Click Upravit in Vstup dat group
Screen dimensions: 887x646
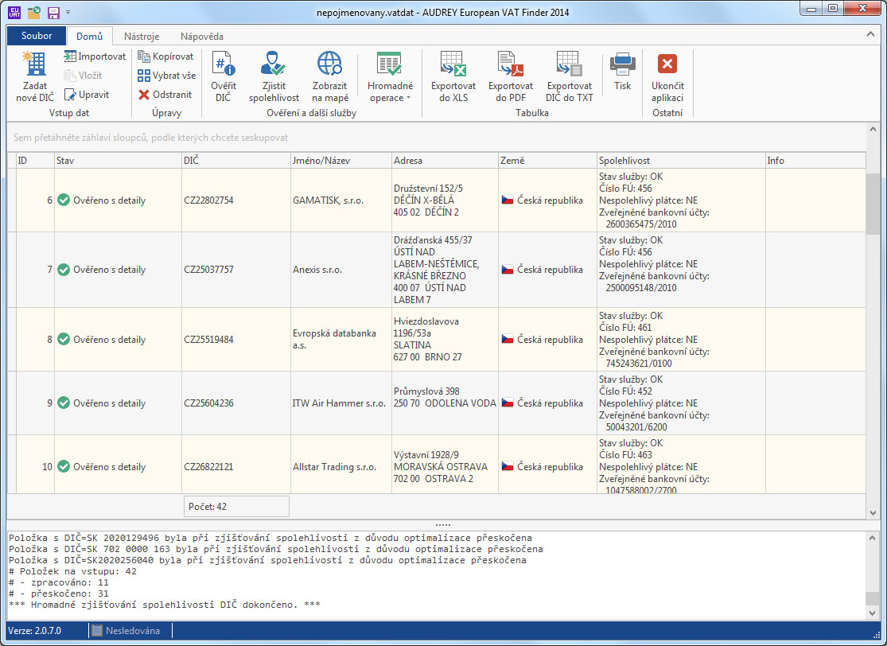pyautogui.click(x=87, y=95)
